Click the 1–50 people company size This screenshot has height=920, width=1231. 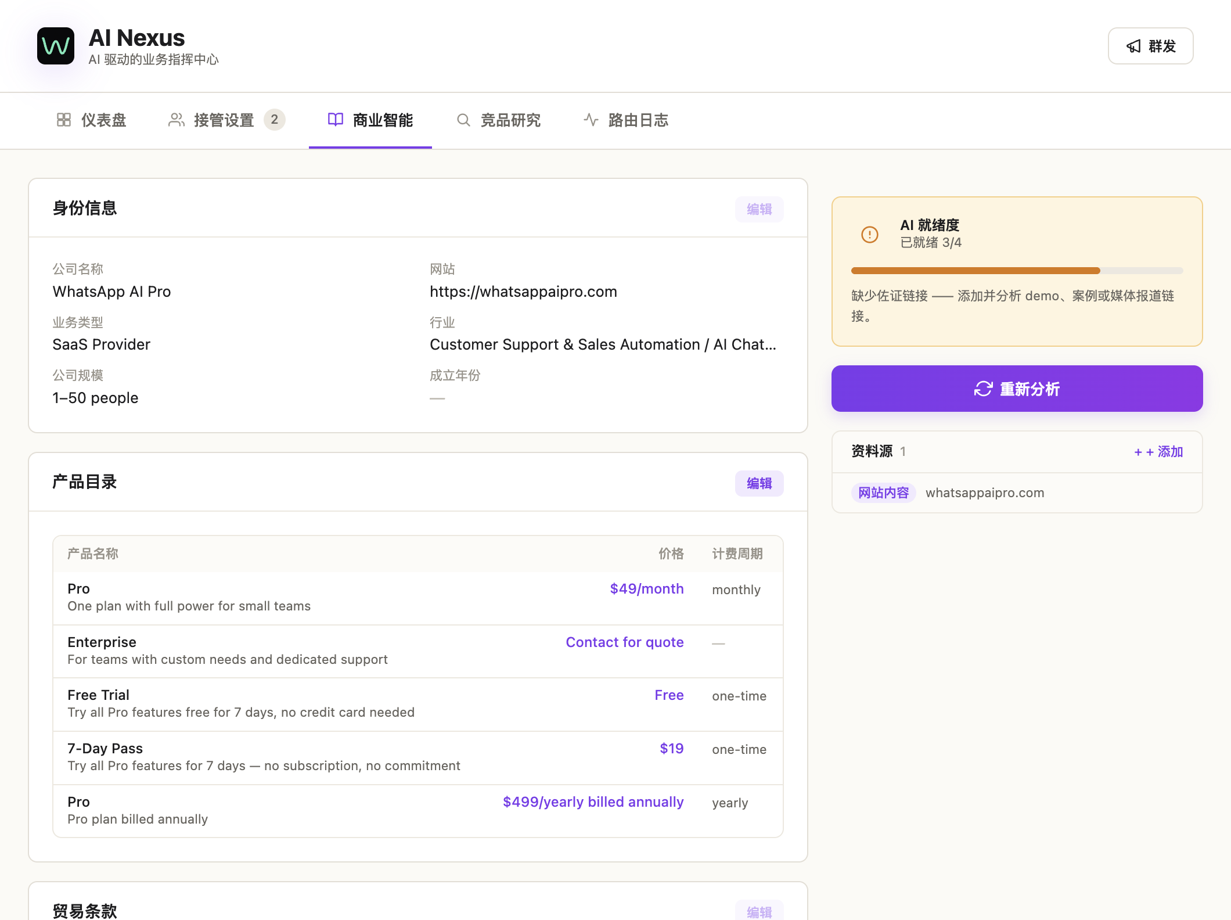pos(95,398)
